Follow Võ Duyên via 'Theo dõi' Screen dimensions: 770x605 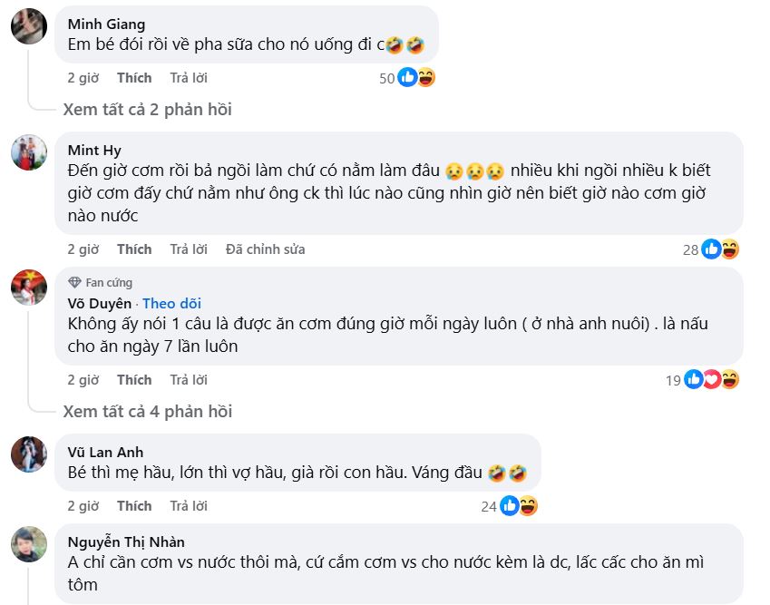[171, 304]
